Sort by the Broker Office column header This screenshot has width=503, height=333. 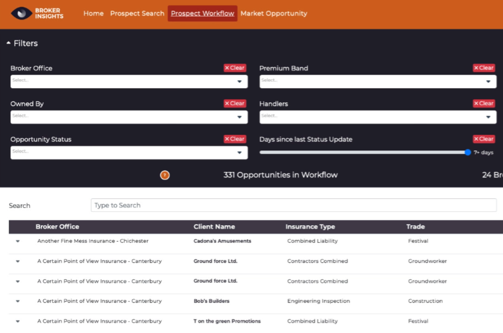[57, 226]
